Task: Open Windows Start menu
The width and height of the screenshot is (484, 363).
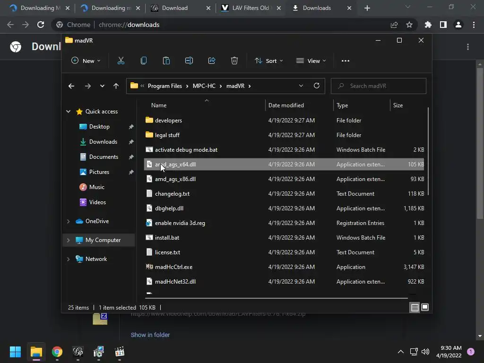Action: [x=15, y=352]
